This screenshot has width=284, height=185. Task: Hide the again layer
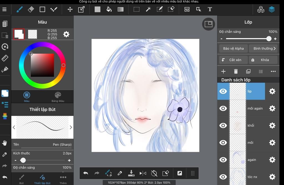pos(223,160)
